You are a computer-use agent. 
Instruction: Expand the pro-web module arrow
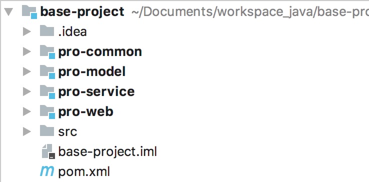point(27,111)
